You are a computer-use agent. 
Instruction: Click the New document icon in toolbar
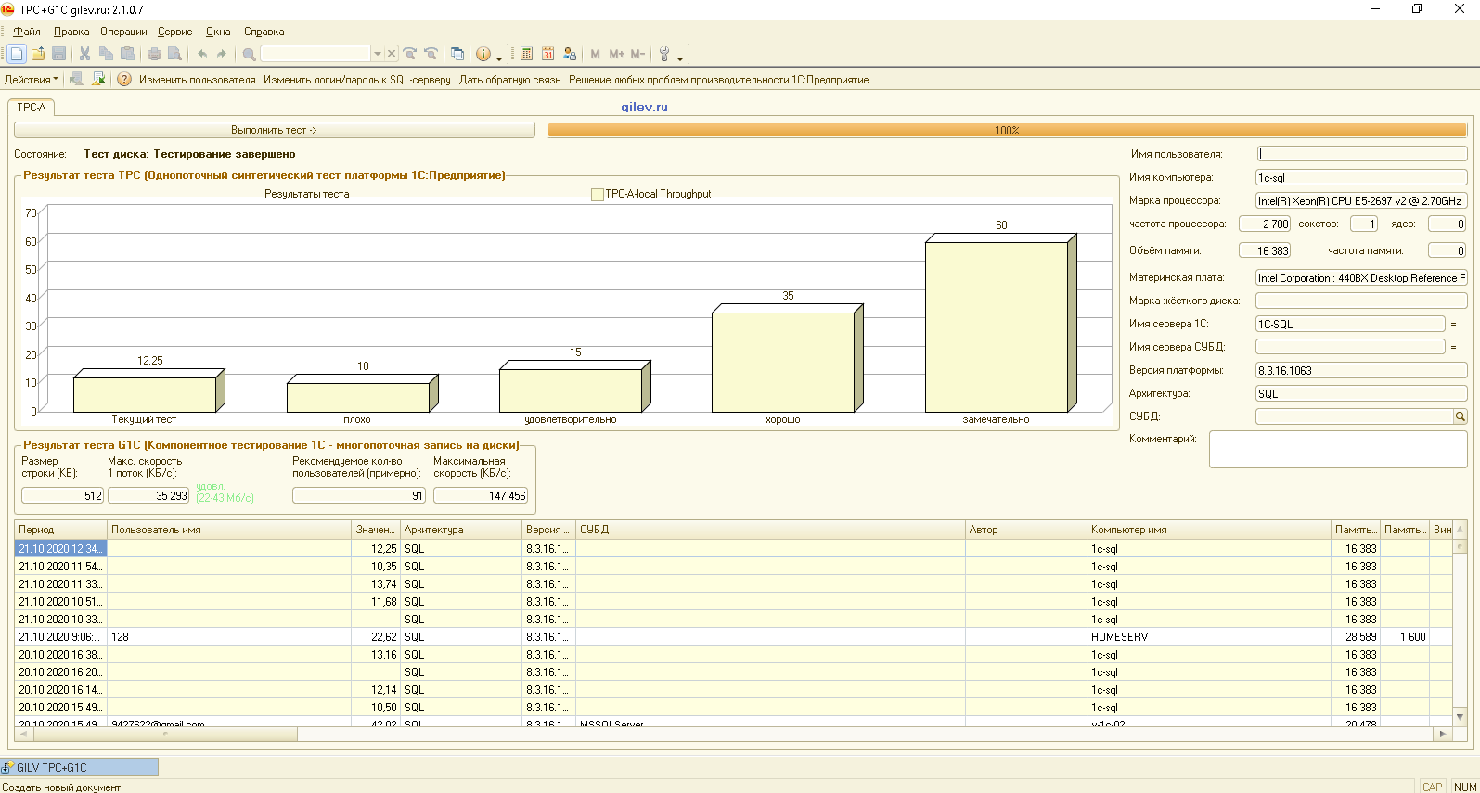click(x=17, y=54)
